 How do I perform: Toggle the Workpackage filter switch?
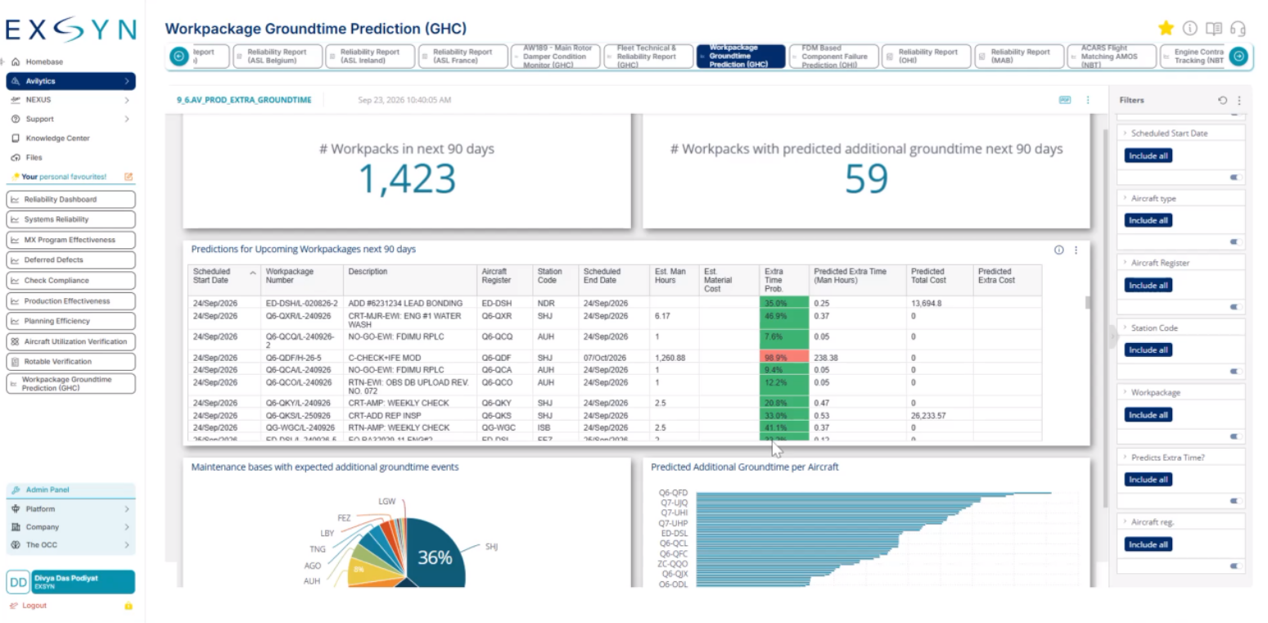[1236, 436]
